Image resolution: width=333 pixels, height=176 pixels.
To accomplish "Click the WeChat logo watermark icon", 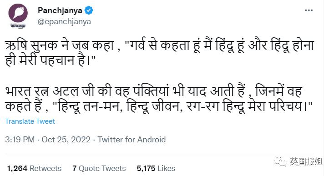I will pyautogui.click(x=280, y=162).
